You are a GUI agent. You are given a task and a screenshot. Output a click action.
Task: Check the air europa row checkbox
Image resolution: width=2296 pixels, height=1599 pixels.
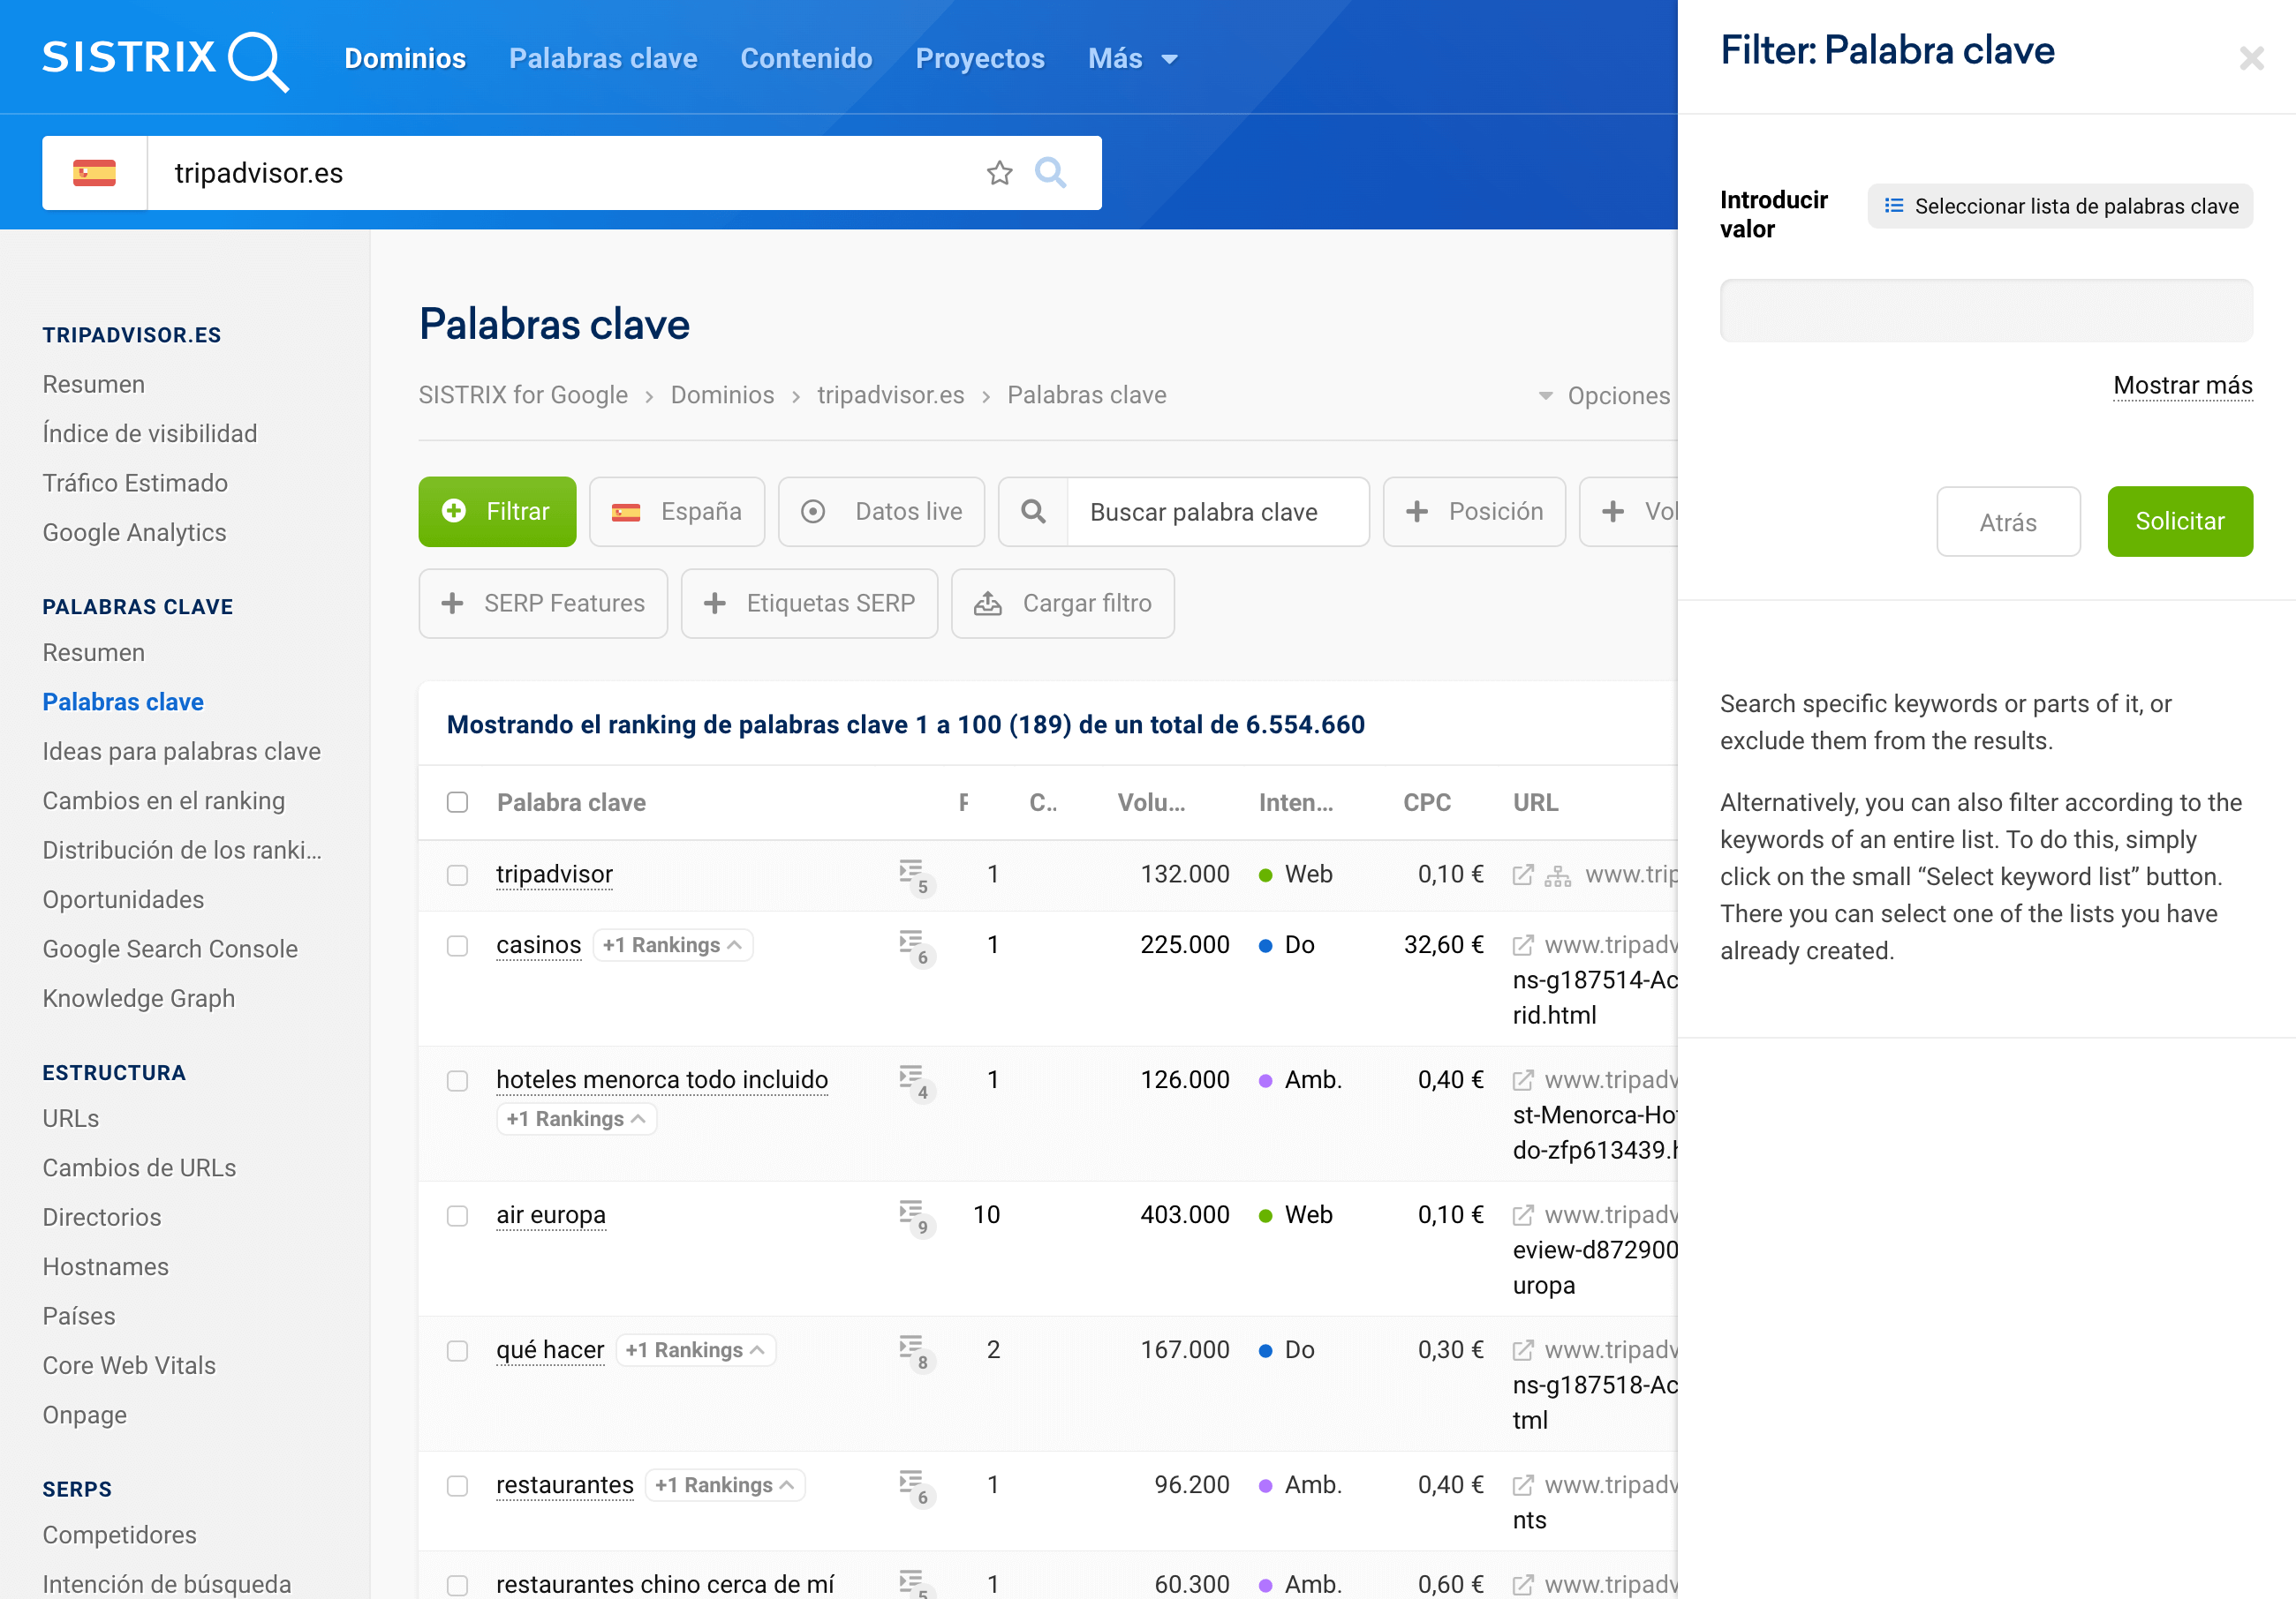tap(457, 1215)
